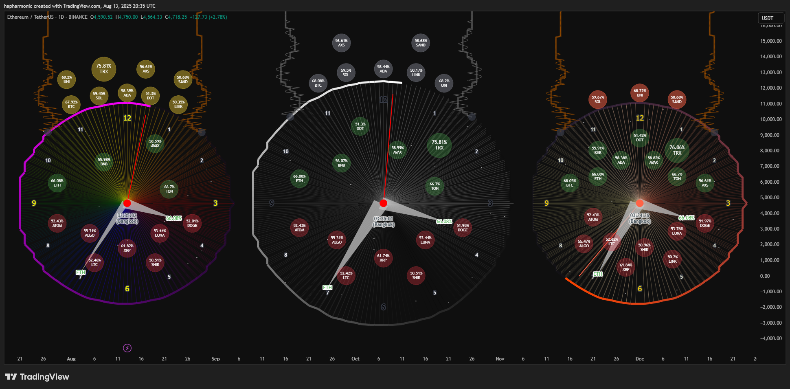The image size is (790, 389).
Task: Select the 59.5% SOL gray bubble
Action: click(x=346, y=73)
